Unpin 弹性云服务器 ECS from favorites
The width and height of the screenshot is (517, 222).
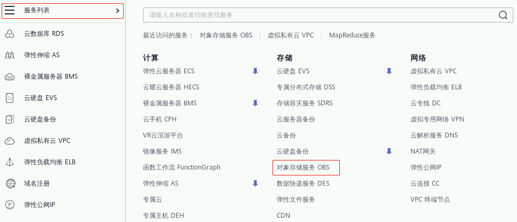255,71
